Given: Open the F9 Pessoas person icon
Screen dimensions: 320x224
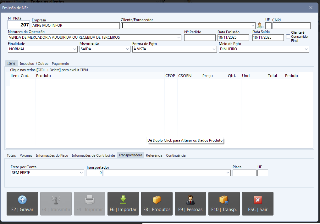Looking at the screenshot, I should tap(190, 200).
